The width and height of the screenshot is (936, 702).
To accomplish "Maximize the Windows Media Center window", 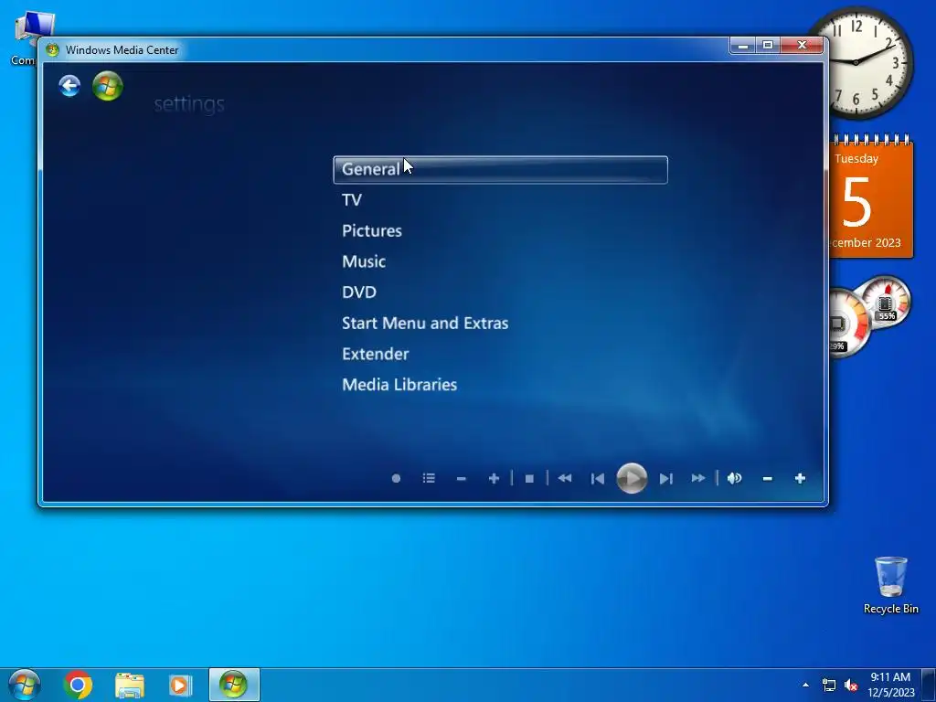I will (768, 46).
